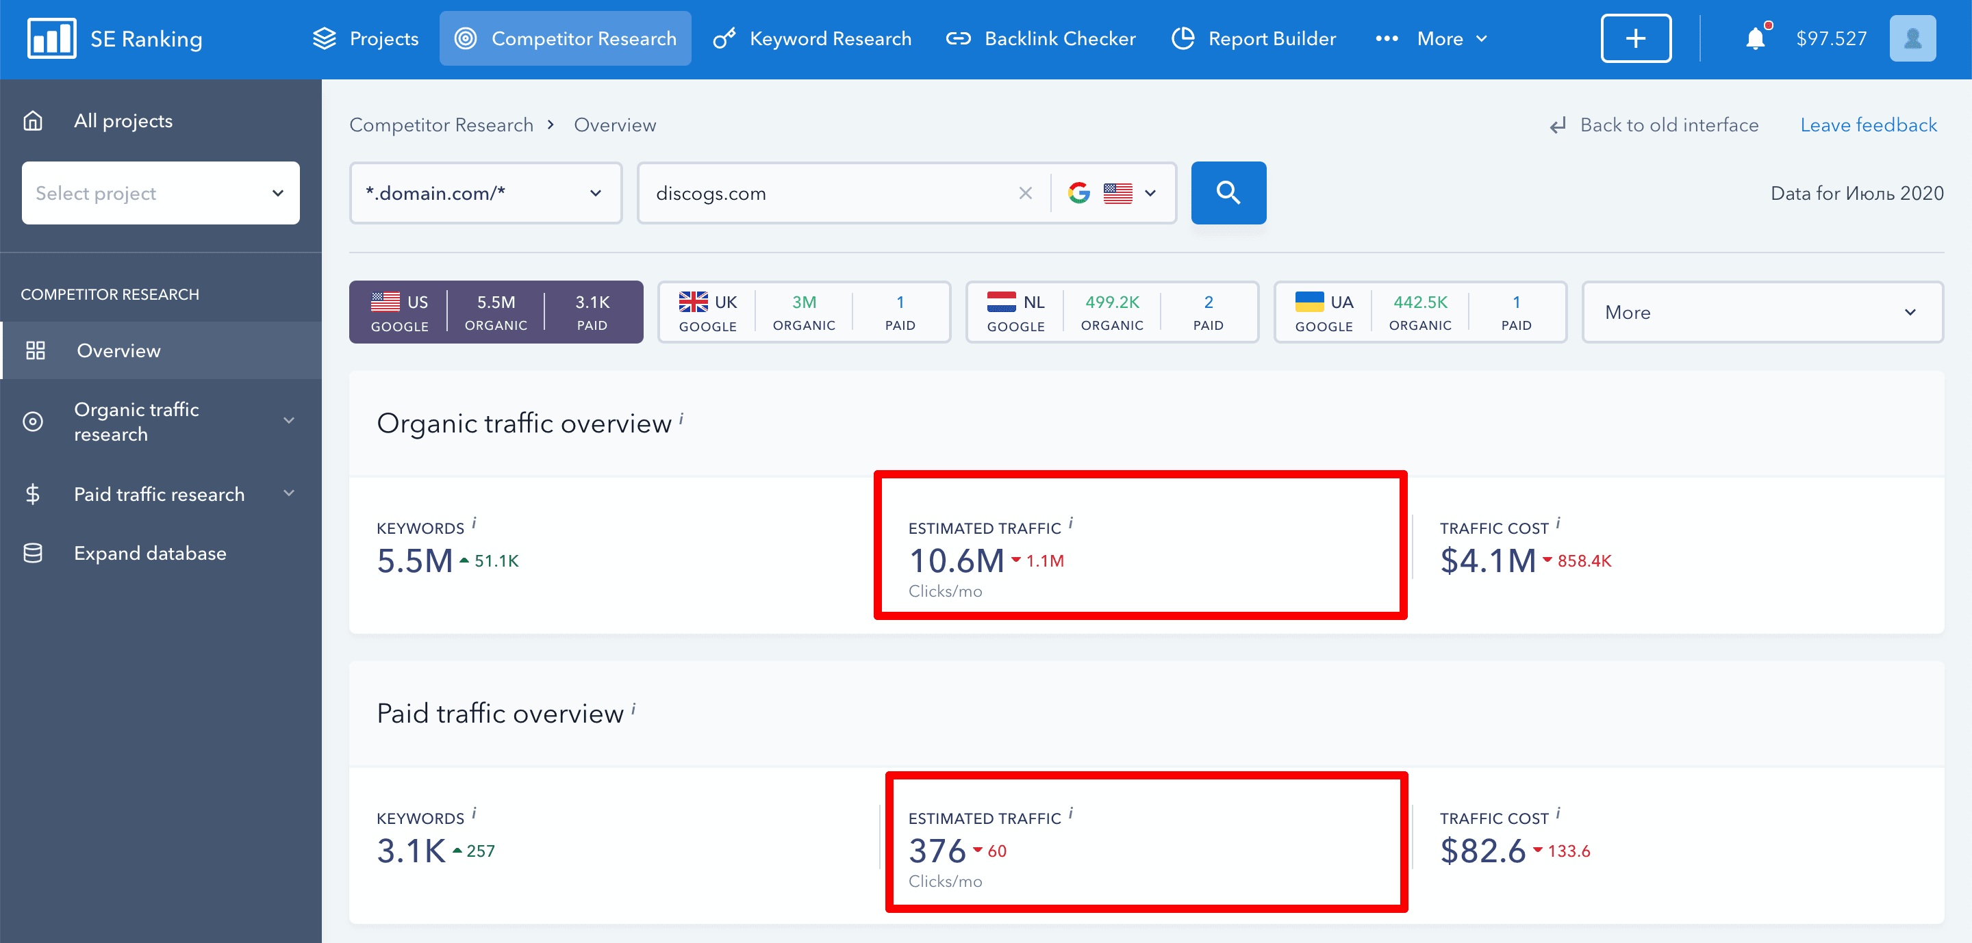
Task: Select the US Google region tab
Action: click(x=496, y=312)
